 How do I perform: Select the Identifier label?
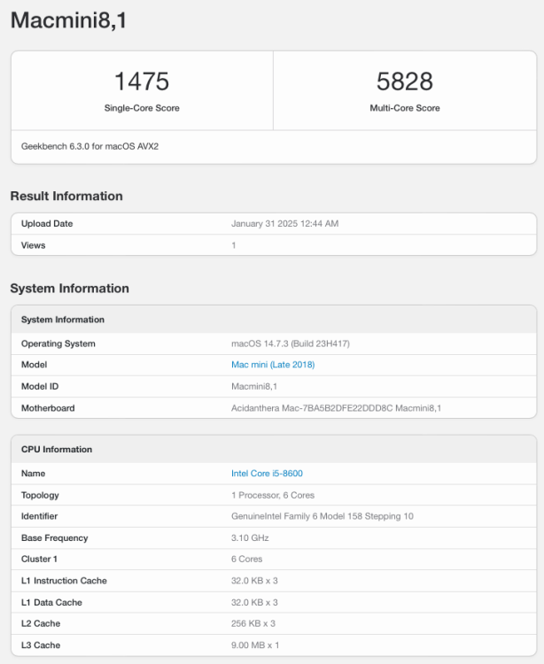pyautogui.click(x=39, y=516)
